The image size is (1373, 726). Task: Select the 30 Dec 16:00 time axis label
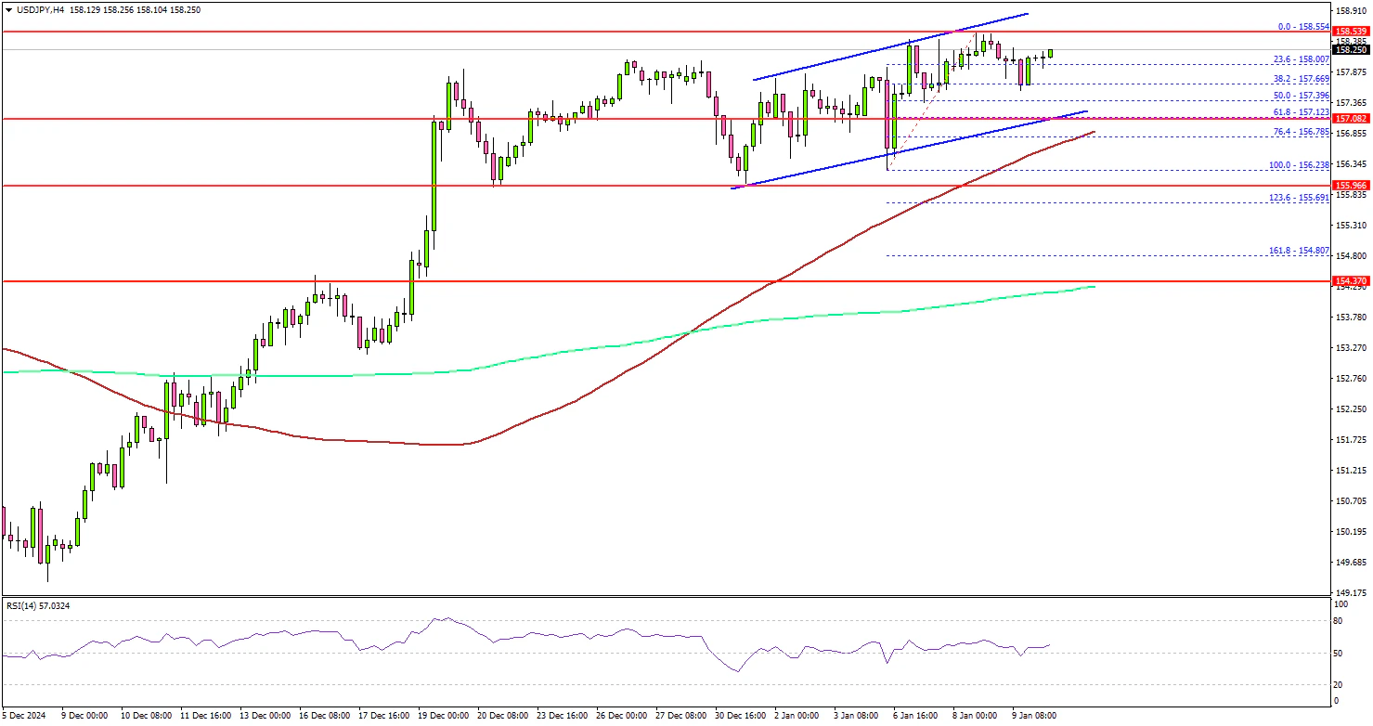pyautogui.click(x=738, y=716)
